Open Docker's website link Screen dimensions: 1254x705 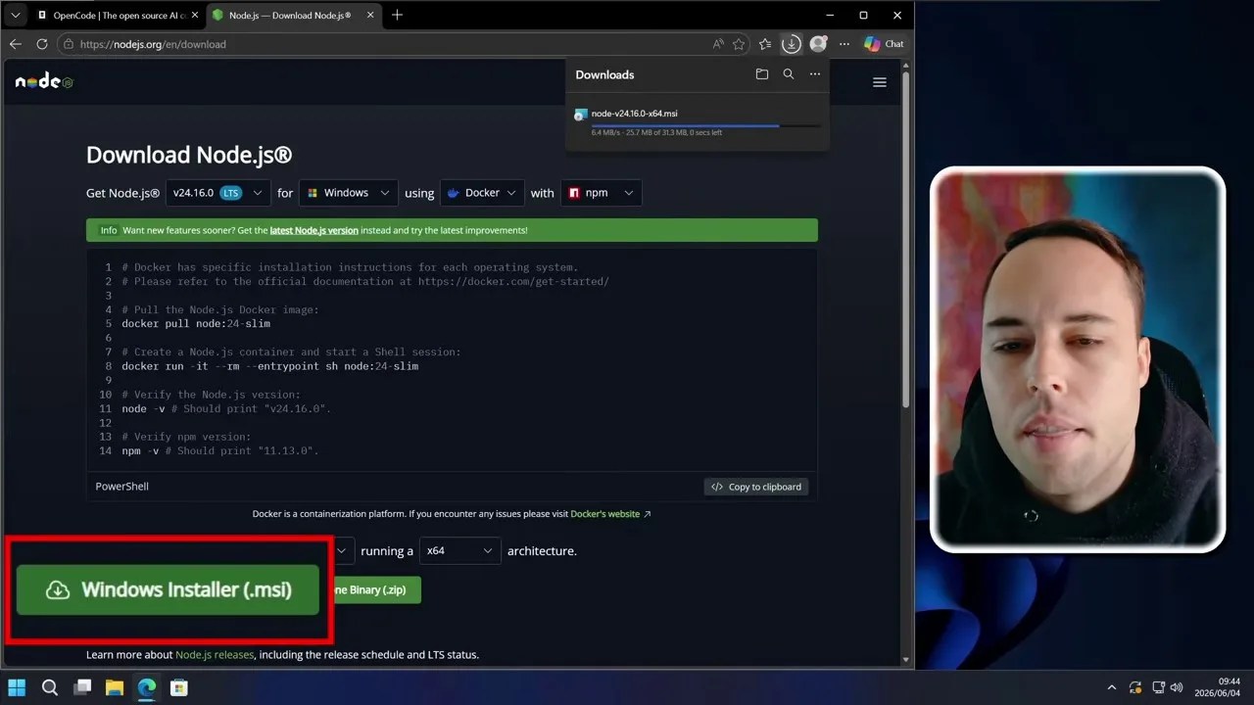tap(610, 513)
